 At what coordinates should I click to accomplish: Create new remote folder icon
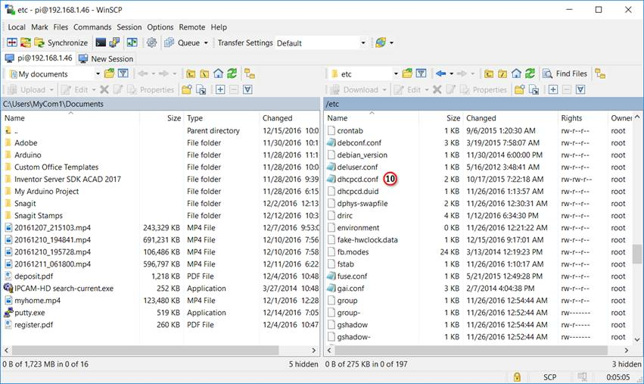[520, 89]
